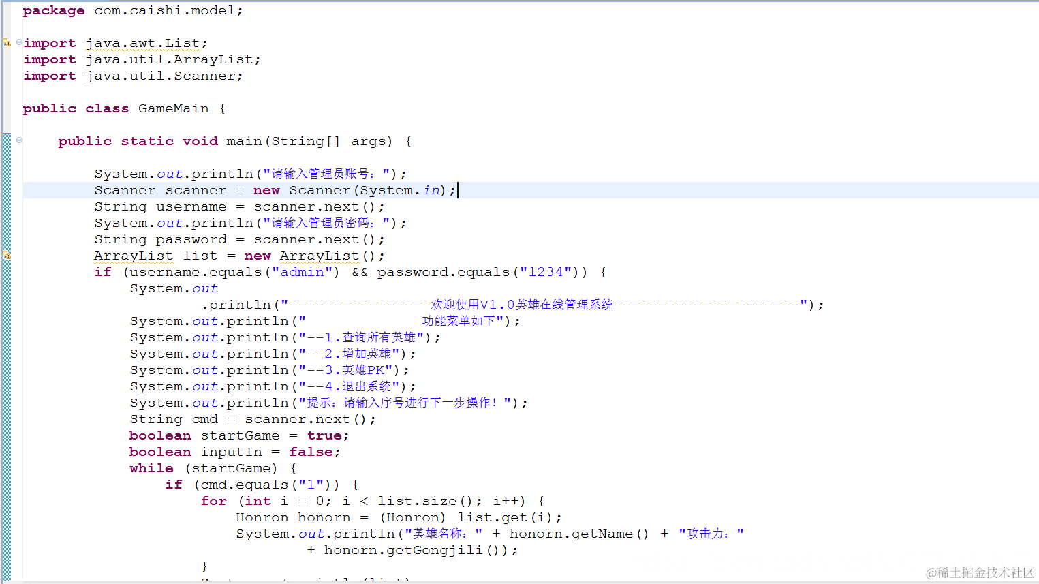
Task: Click 'startGame' in the boolean startGame declaration
Action: coord(240,436)
